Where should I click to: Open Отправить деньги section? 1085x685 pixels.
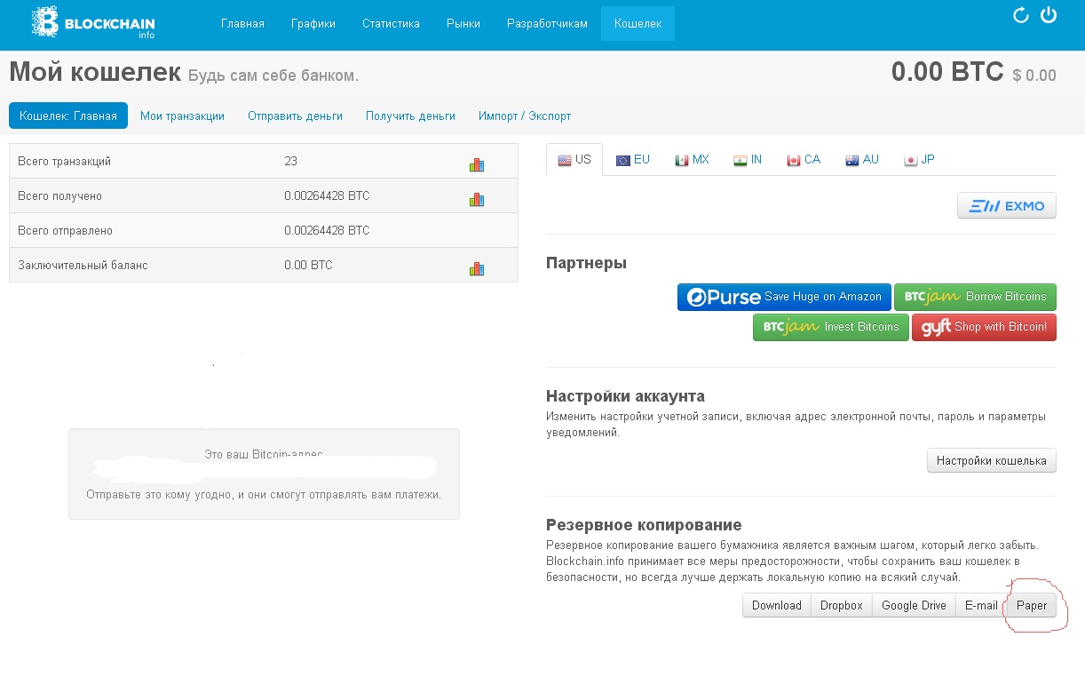click(x=295, y=116)
